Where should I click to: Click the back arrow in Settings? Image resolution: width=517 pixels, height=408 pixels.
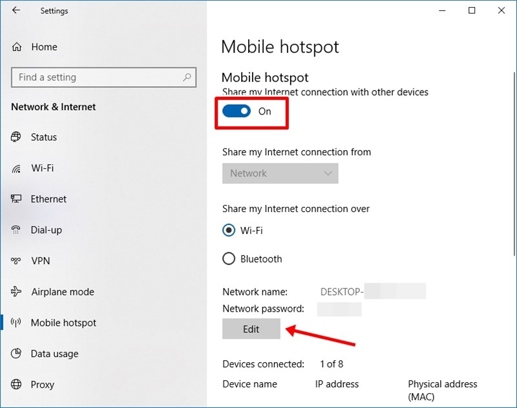click(16, 10)
